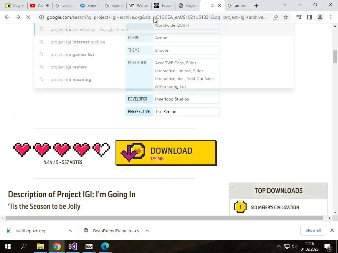The image size is (338, 253).
Task: Open the media control icon in toolbar
Action: click(x=299, y=17)
